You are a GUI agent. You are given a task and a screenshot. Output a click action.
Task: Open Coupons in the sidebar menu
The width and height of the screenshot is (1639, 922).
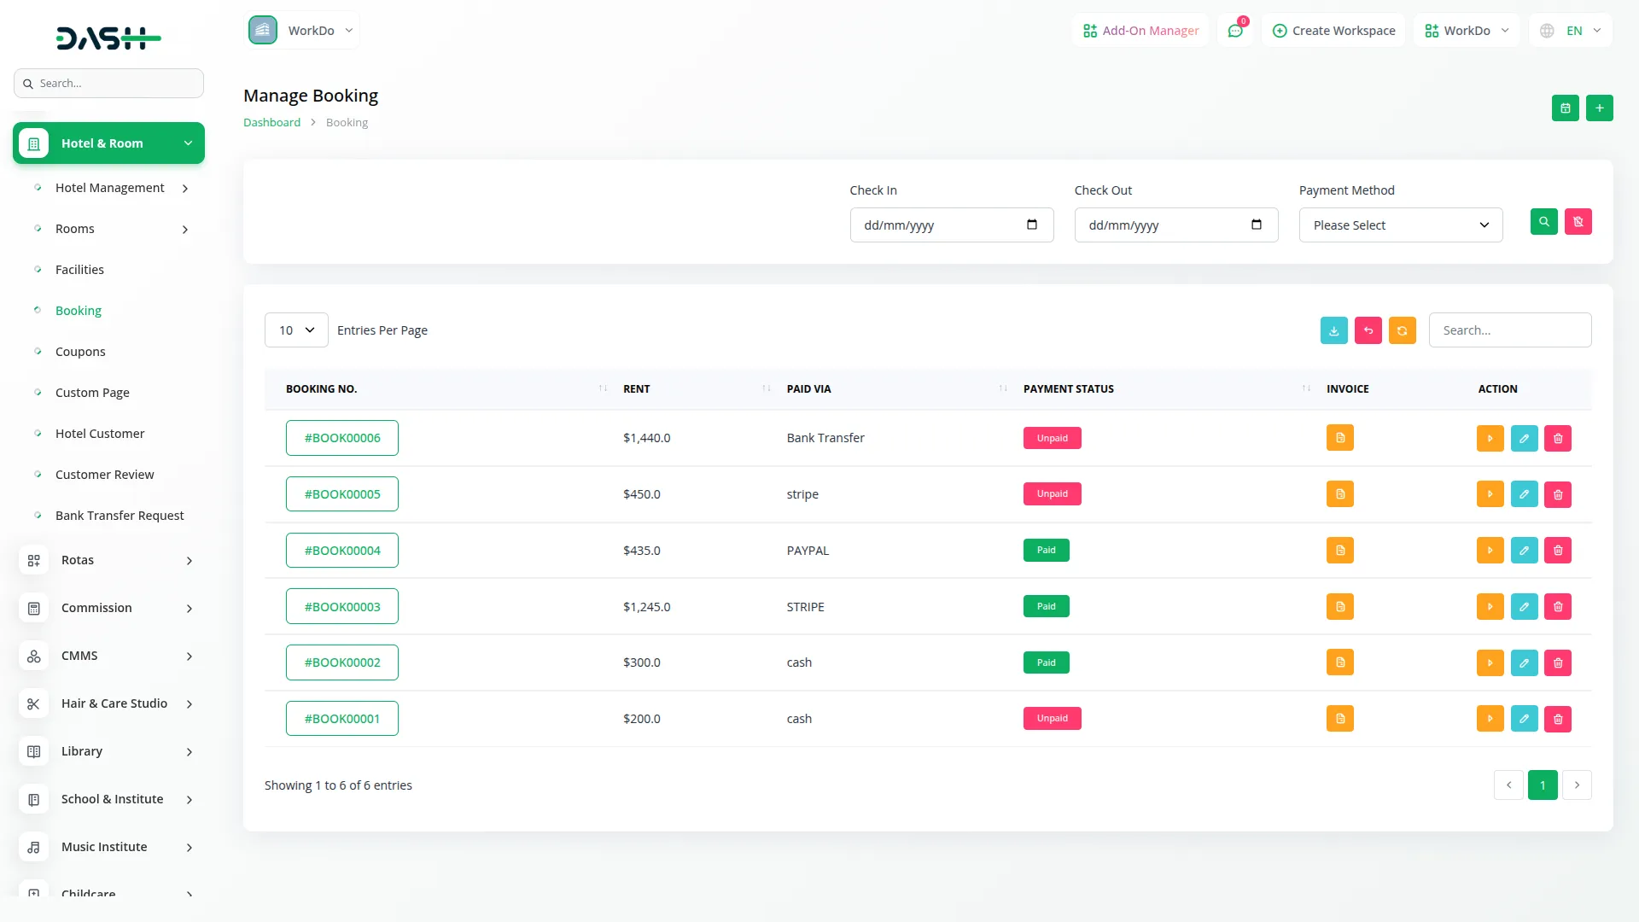80,352
